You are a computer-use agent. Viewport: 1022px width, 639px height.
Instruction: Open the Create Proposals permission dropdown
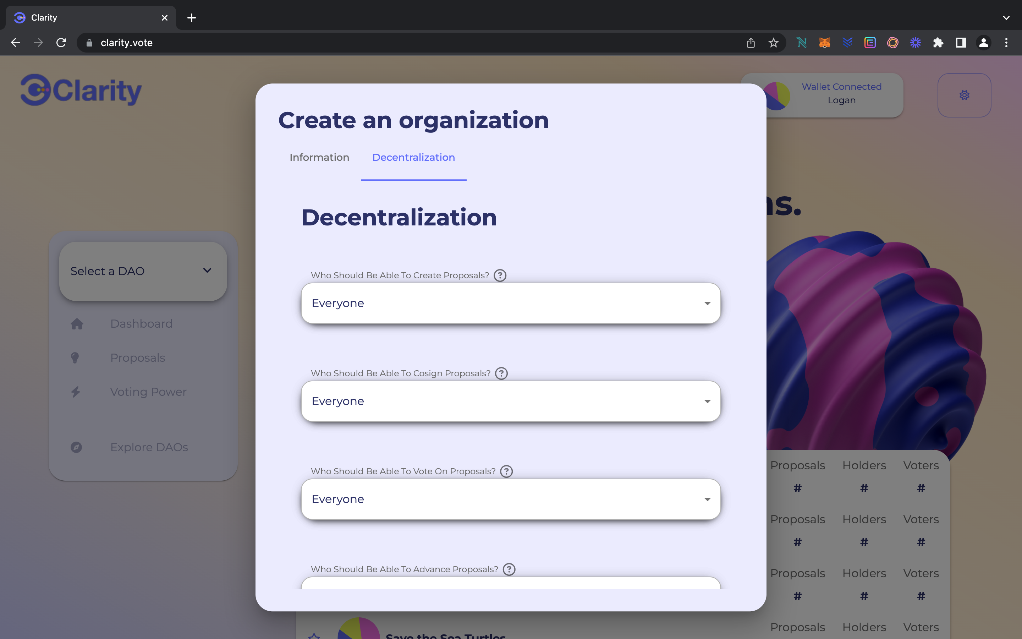[511, 303]
